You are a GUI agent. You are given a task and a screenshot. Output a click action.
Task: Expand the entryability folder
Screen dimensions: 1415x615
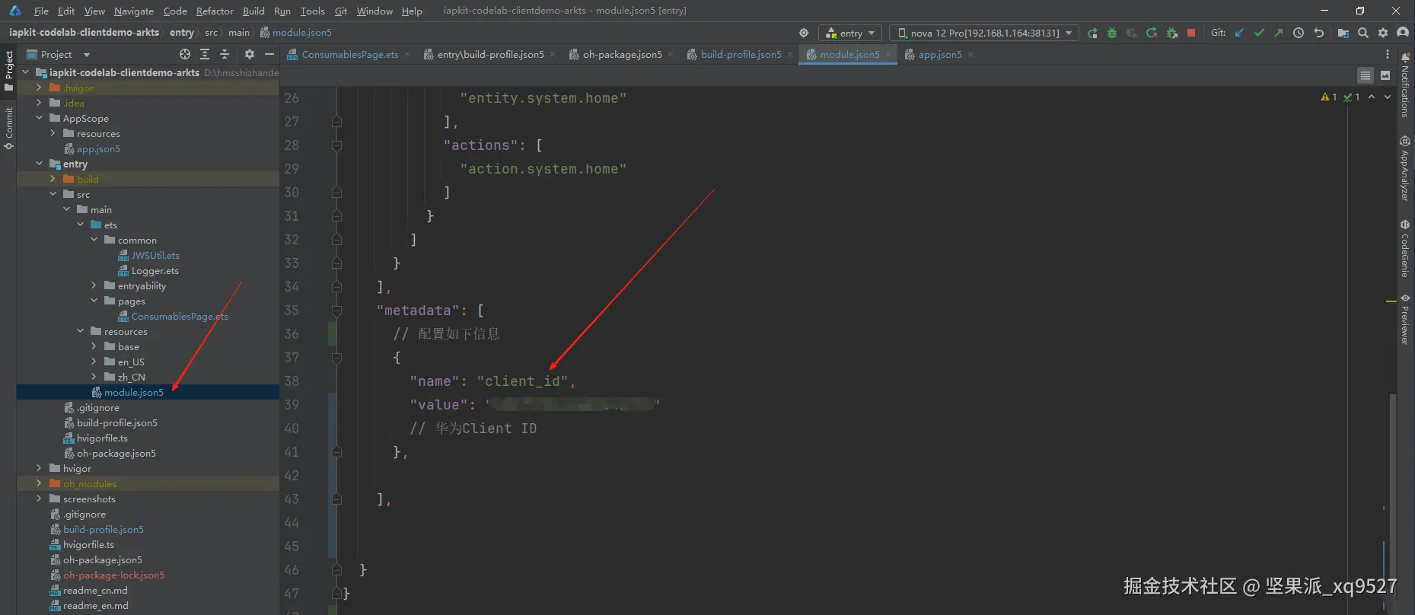(94, 285)
